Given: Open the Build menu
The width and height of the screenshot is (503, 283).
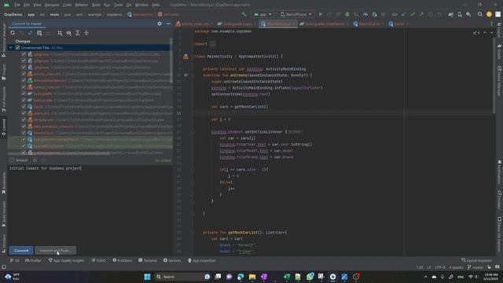Looking at the screenshot, I should pos(96,5).
